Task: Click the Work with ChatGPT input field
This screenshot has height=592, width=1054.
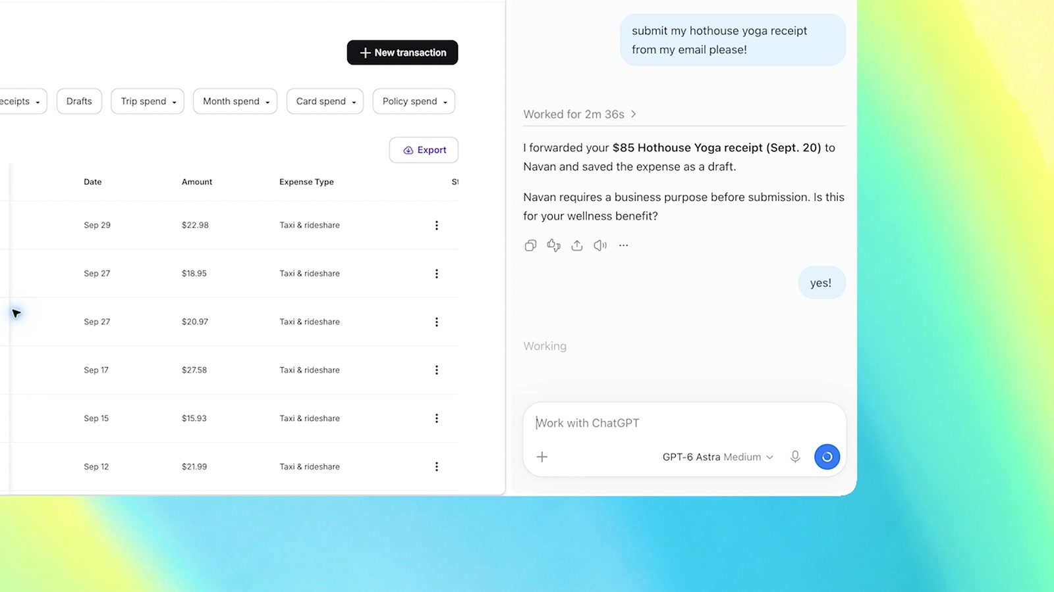Action: click(x=684, y=423)
